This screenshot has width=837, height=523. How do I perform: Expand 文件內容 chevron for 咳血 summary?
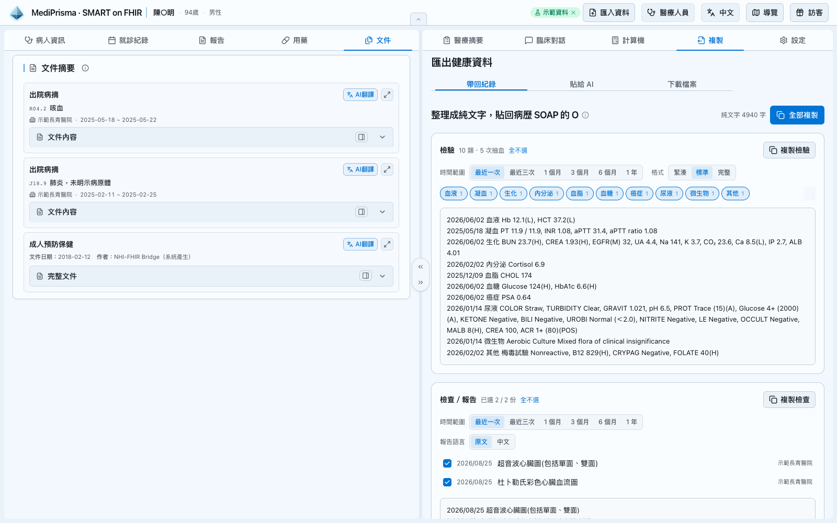pyautogui.click(x=382, y=137)
